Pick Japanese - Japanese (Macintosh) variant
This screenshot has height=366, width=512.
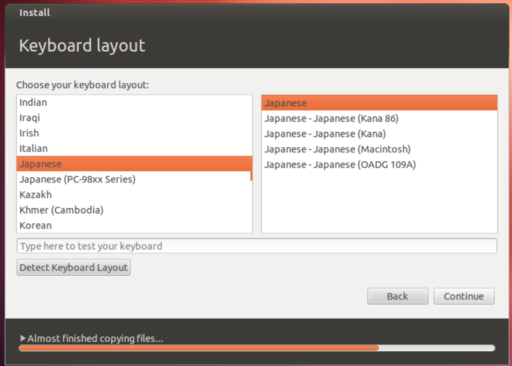[380, 149]
